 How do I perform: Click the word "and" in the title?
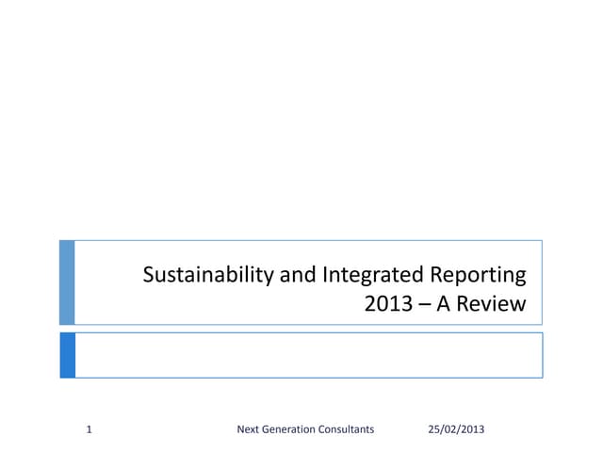coord(295,275)
